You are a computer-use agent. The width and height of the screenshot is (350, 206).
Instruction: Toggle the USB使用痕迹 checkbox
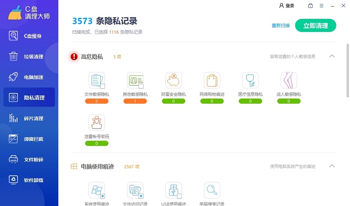[x=179, y=196]
